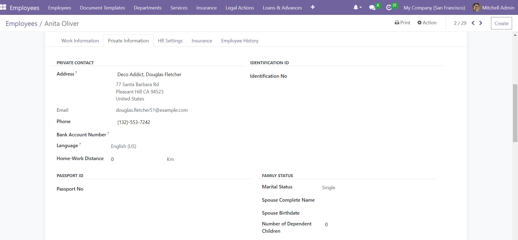
Task: Open the activities clock icon
Action: 389,8
